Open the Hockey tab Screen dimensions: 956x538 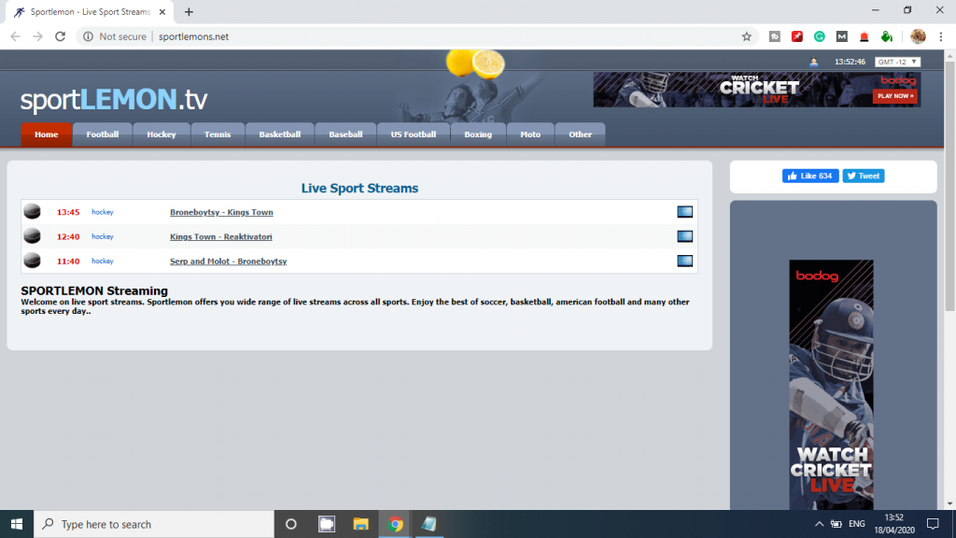click(x=162, y=134)
